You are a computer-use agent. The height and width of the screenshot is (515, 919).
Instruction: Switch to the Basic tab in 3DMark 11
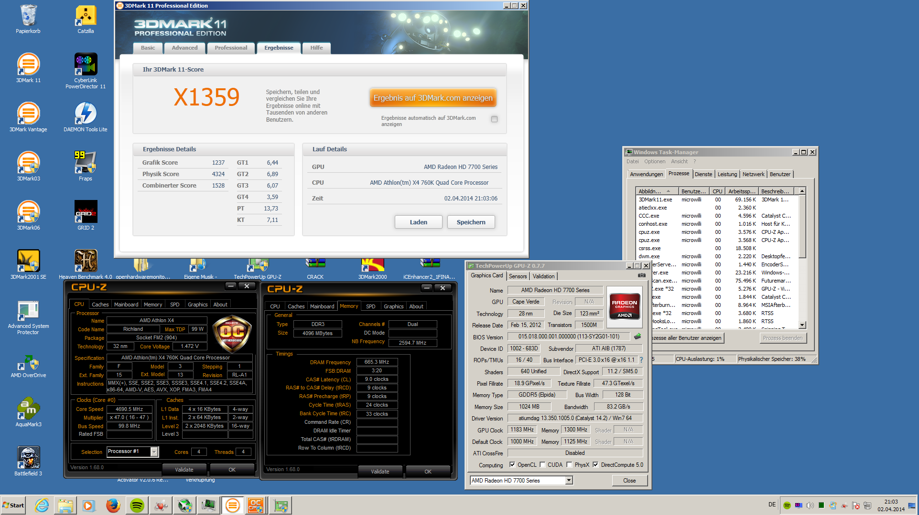click(x=148, y=48)
